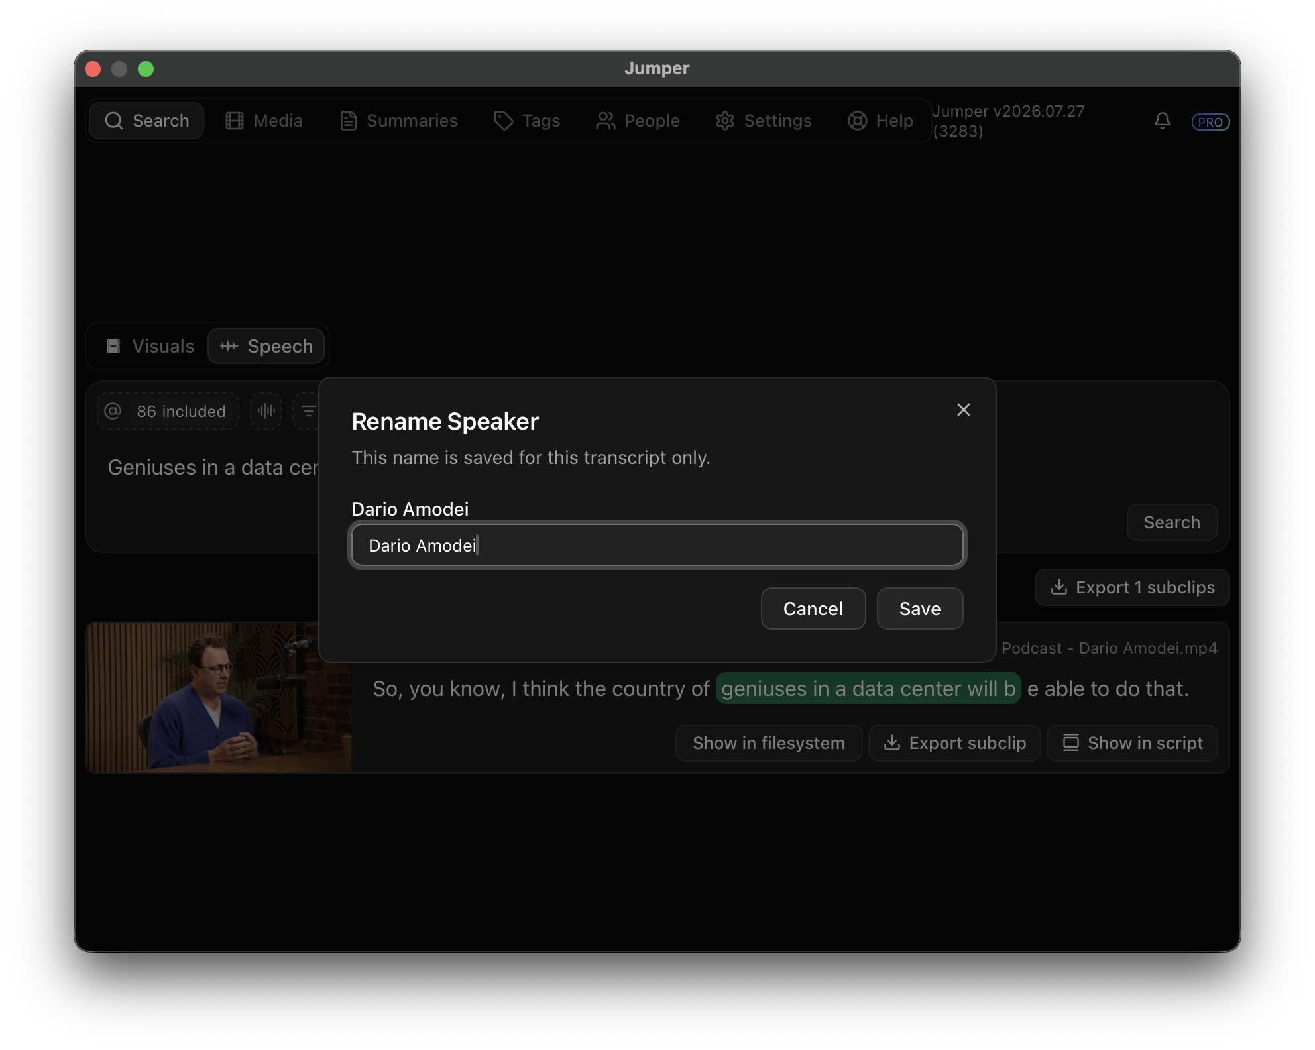Open the Help tab
This screenshot has height=1050, width=1315.
[880, 121]
